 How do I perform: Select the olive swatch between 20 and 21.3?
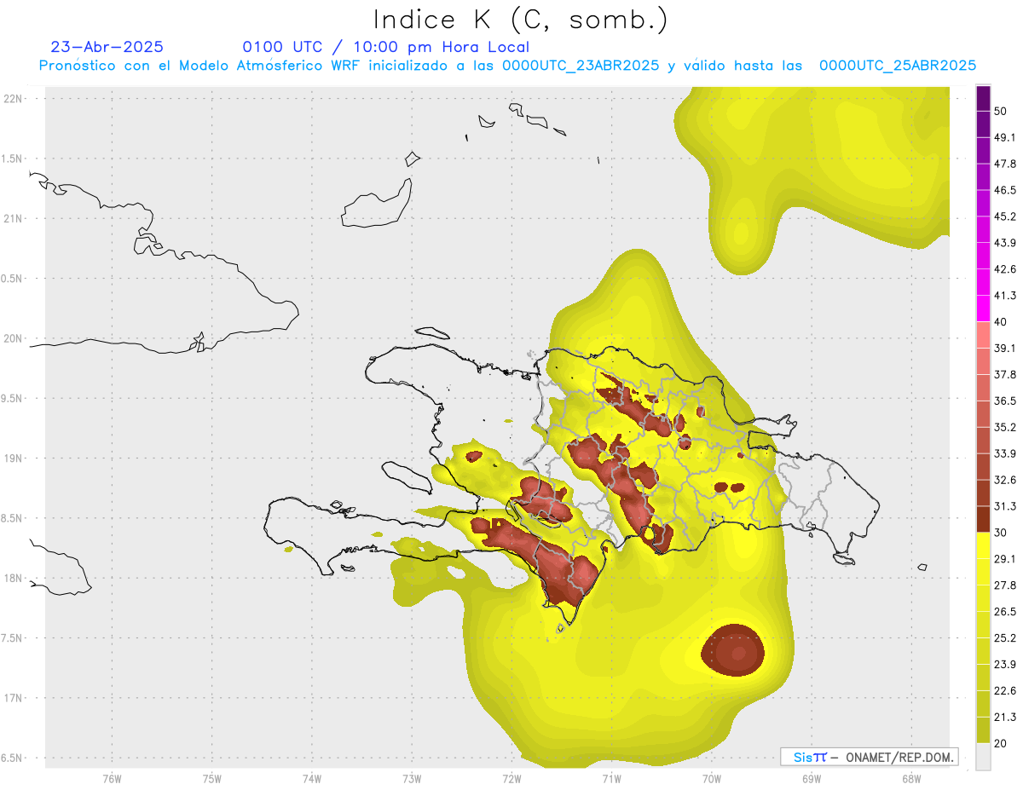(983, 729)
